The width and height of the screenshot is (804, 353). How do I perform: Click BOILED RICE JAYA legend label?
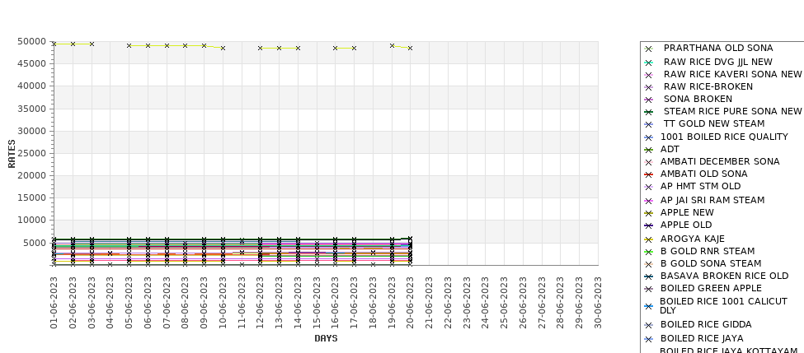tap(702, 338)
